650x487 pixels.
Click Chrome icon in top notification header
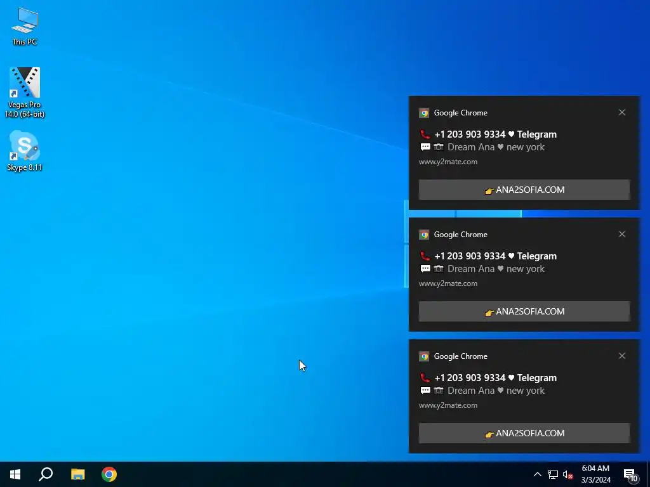(423, 113)
